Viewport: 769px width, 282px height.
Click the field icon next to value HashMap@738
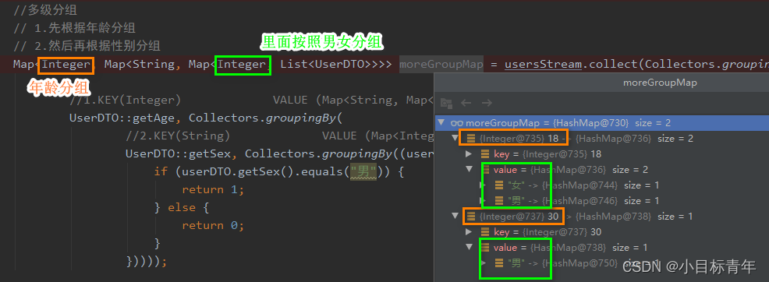click(486, 247)
